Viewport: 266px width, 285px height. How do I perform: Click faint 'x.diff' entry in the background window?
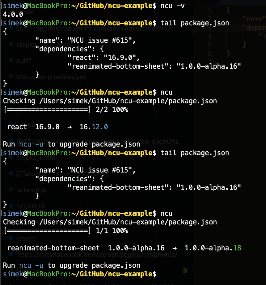(x=24, y=61)
